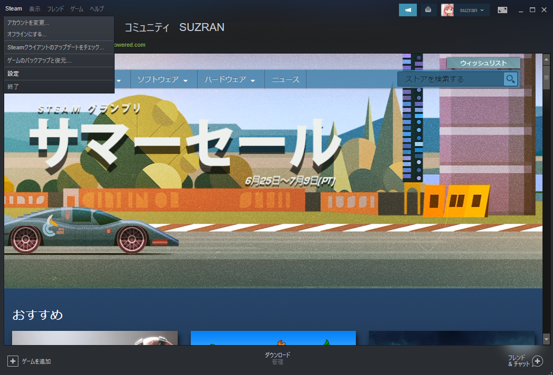Image resolution: width=553 pixels, height=375 pixels.
Task: Open the ヘルプ menu
Action: coord(97,9)
